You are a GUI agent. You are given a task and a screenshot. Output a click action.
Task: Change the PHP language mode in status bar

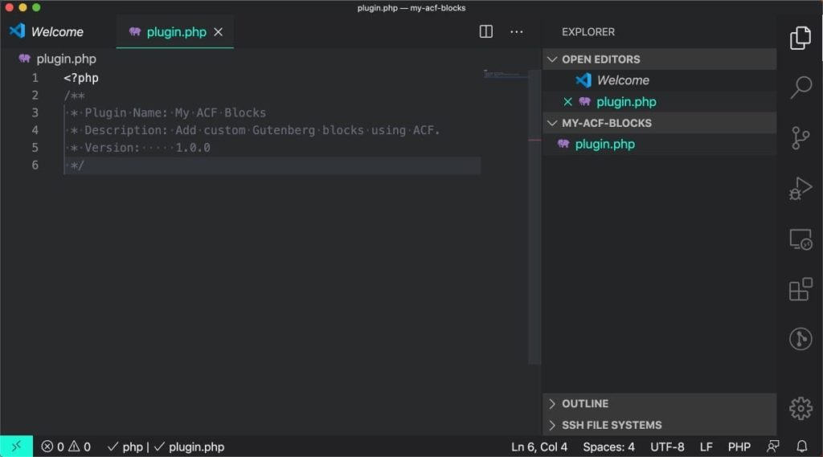click(x=739, y=447)
